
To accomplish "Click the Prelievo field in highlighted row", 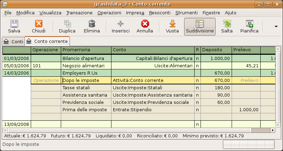I will tap(246, 80).
